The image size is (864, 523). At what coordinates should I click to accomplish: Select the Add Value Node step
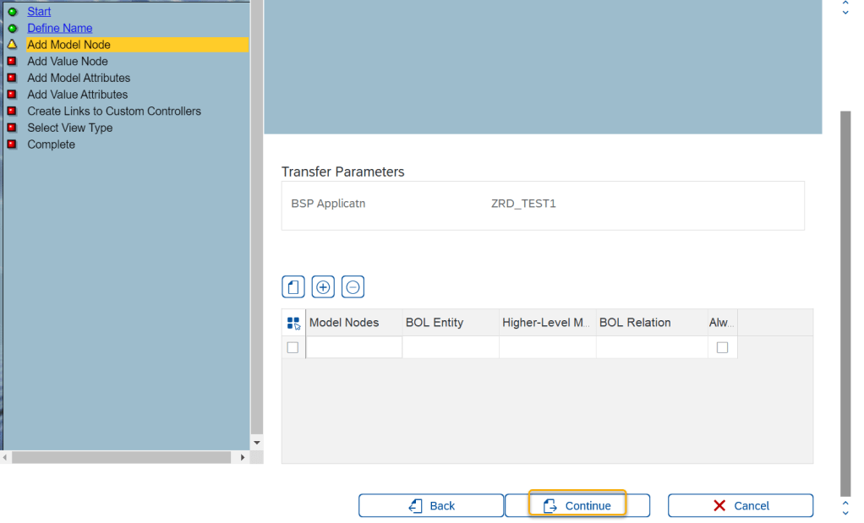(x=68, y=61)
